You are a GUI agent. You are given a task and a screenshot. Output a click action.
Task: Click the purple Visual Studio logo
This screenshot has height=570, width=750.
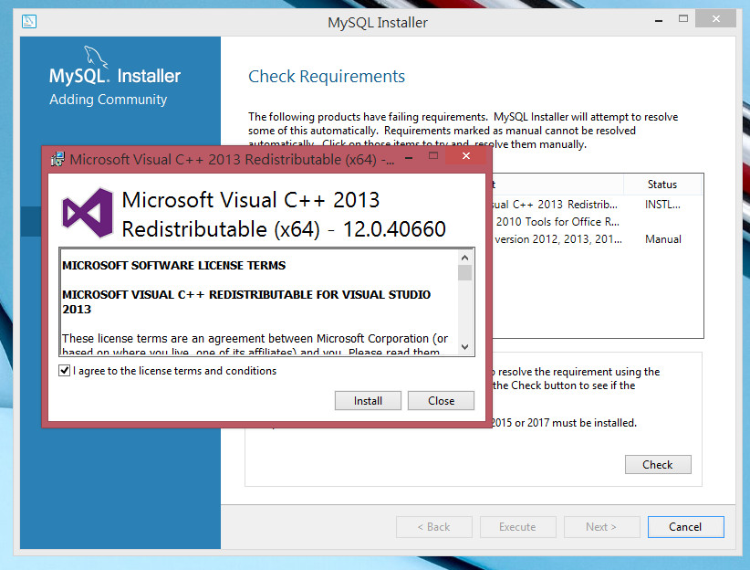coord(88,213)
